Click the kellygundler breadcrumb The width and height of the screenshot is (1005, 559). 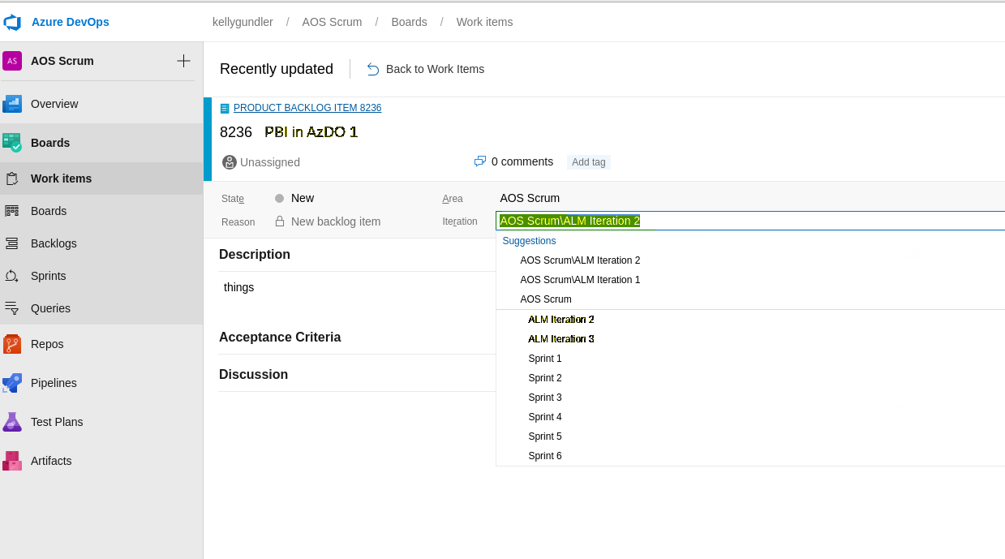(x=242, y=22)
